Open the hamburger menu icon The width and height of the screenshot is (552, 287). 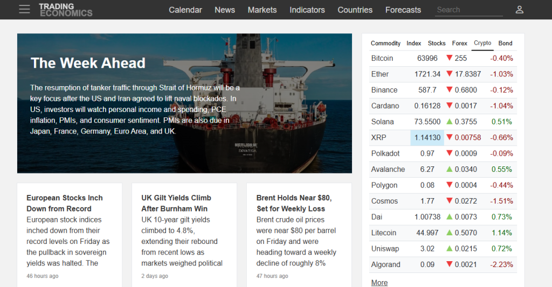[x=24, y=9]
